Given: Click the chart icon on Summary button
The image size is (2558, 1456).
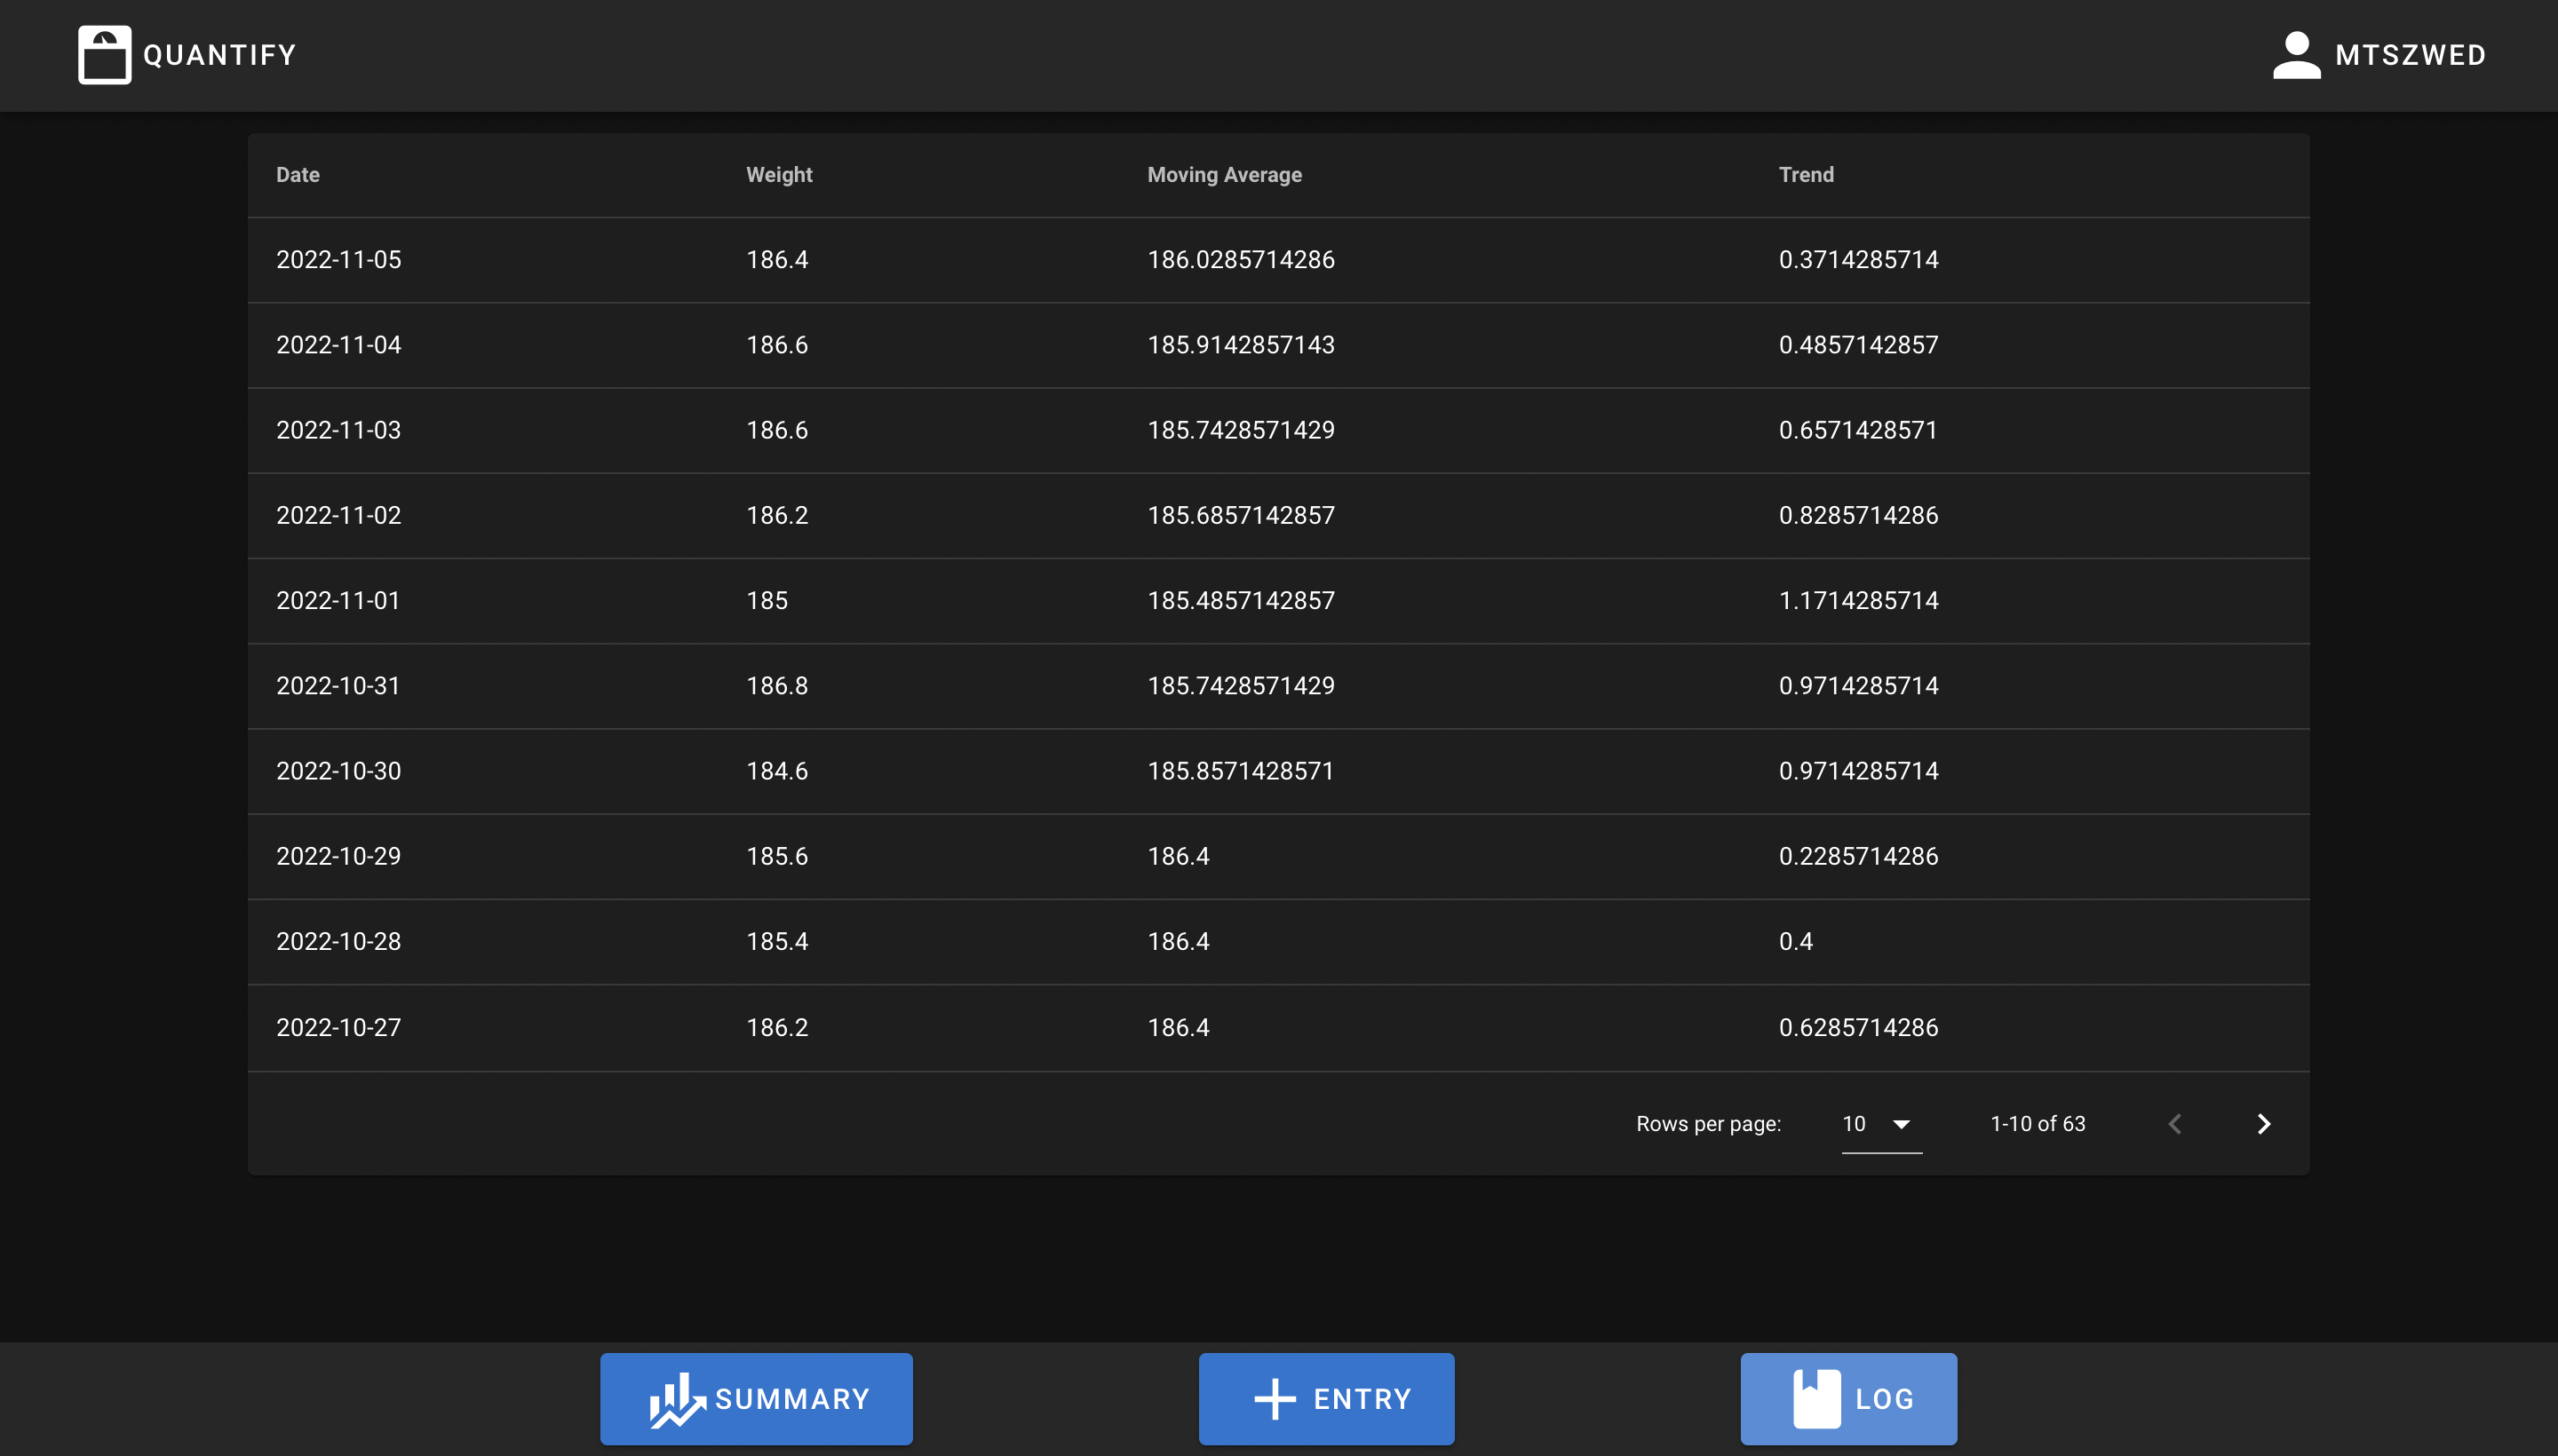Looking at the screenshot, I should pos(678,1399).
